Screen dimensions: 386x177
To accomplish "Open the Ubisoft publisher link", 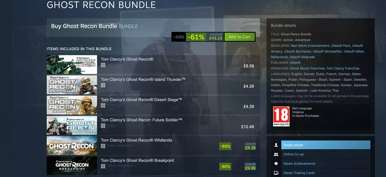I will click(x=295, y=62).
